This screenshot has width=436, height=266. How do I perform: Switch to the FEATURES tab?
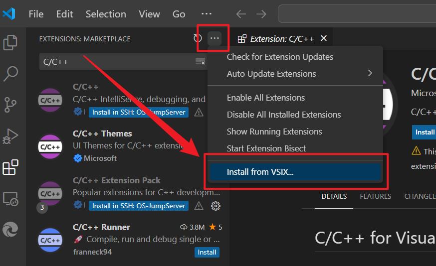[x=376, y=196]
